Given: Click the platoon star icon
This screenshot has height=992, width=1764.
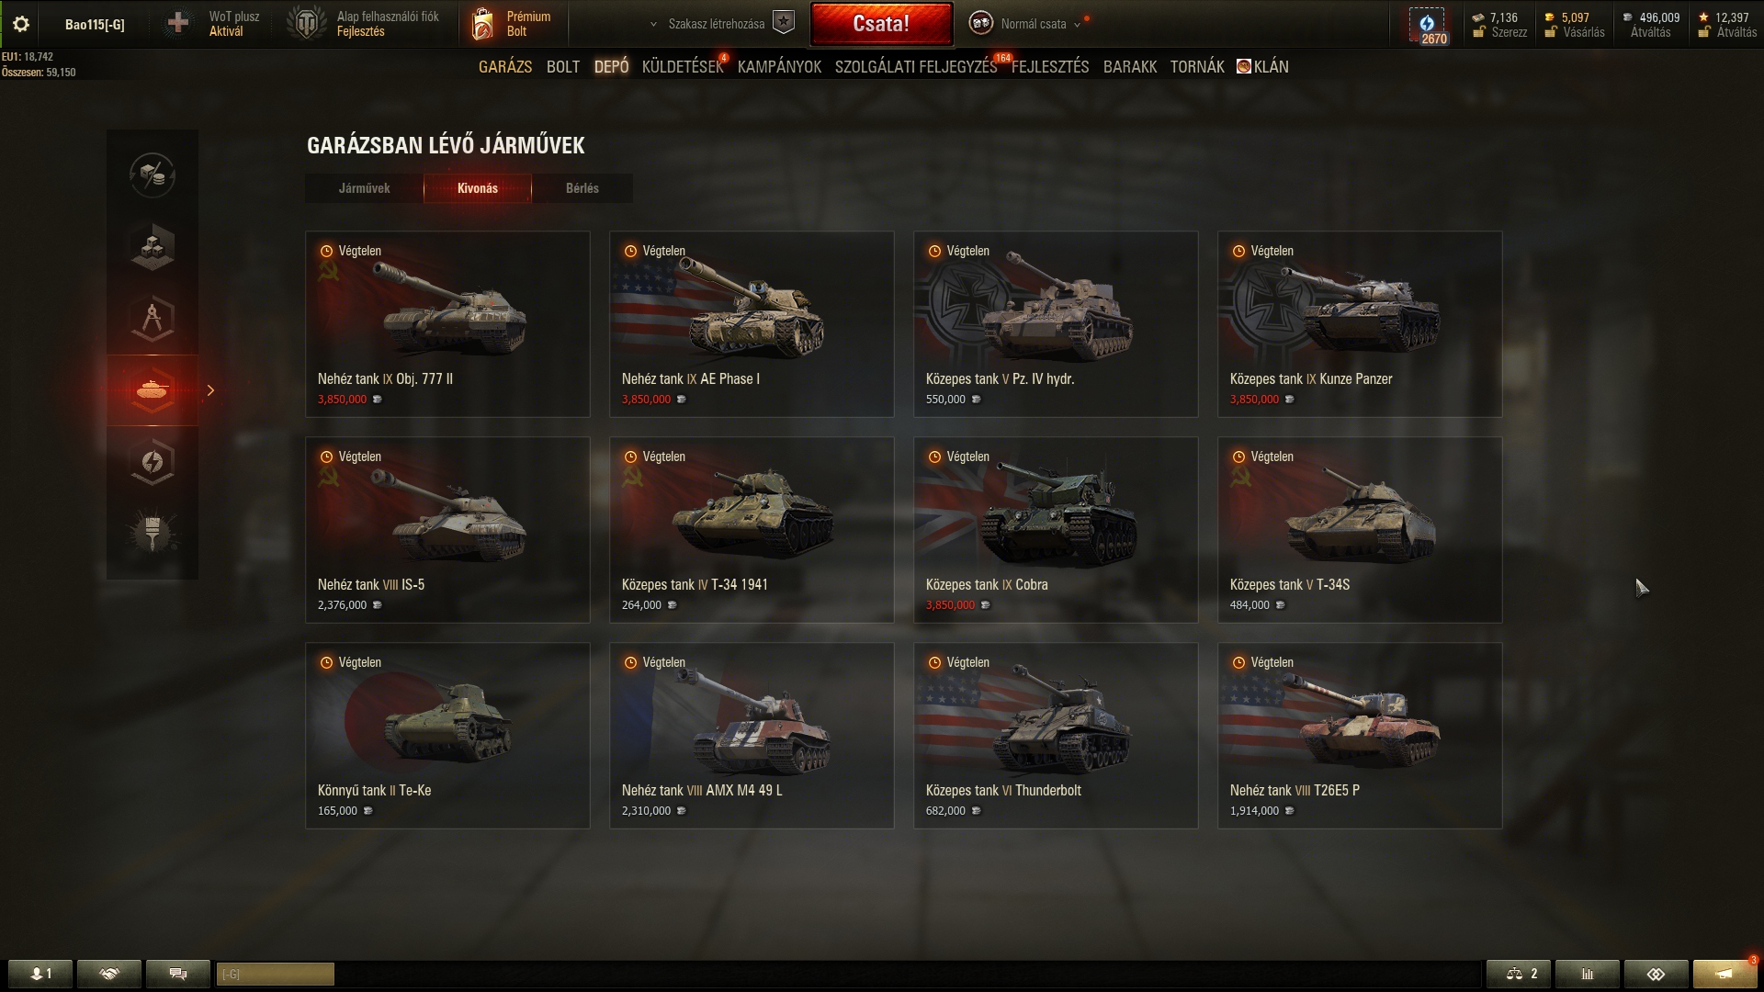Looking at the screenshot, I should point(783,23).
